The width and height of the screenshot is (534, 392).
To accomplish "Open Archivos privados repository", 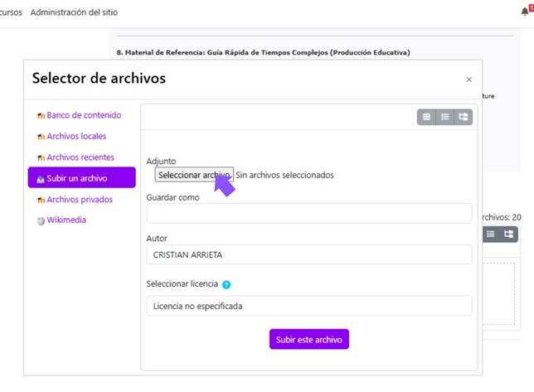I will pos(80,200).
